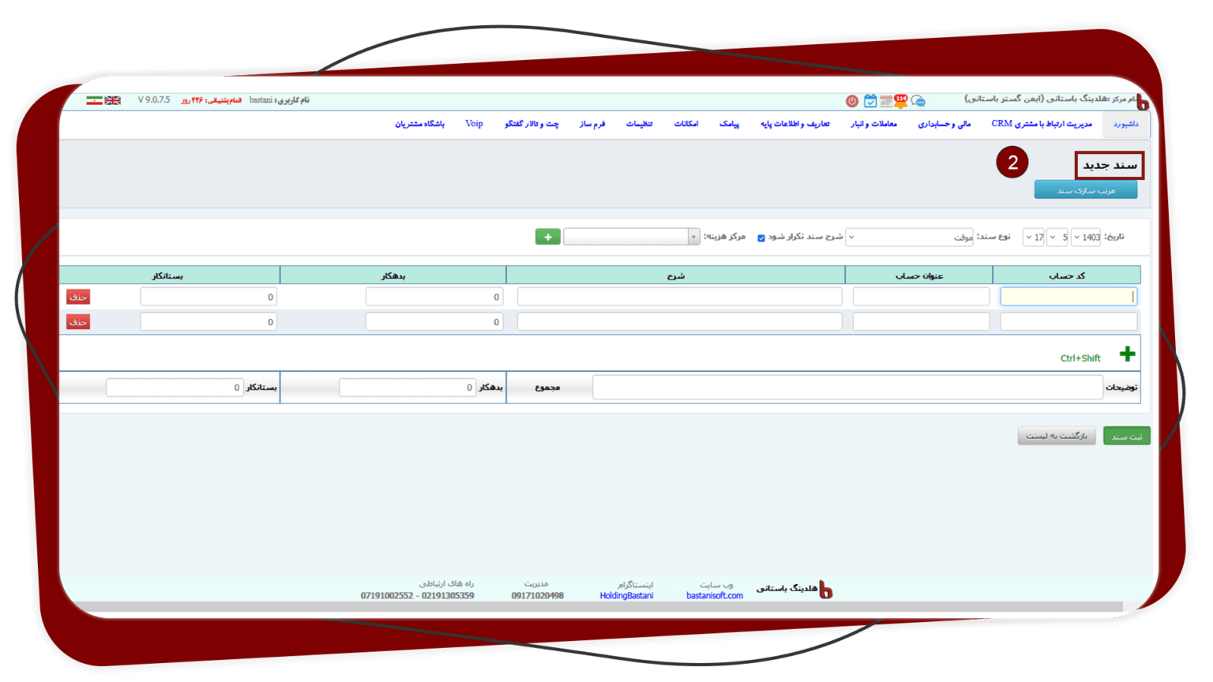Viewport: 1213px width, 682px height.
Task: Open 'تعاریف و اطلاعات پایه' menu
Action: 794,124
